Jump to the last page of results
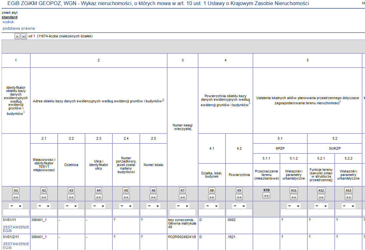The image size is (365, 250). tap(24, 36)
